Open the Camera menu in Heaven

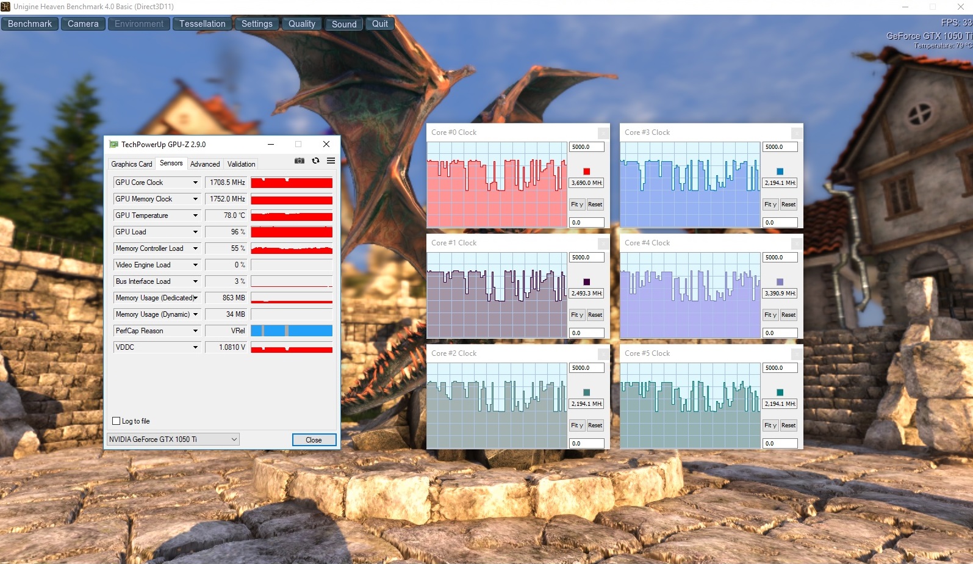pyautogui.click(x=83, y=24)
